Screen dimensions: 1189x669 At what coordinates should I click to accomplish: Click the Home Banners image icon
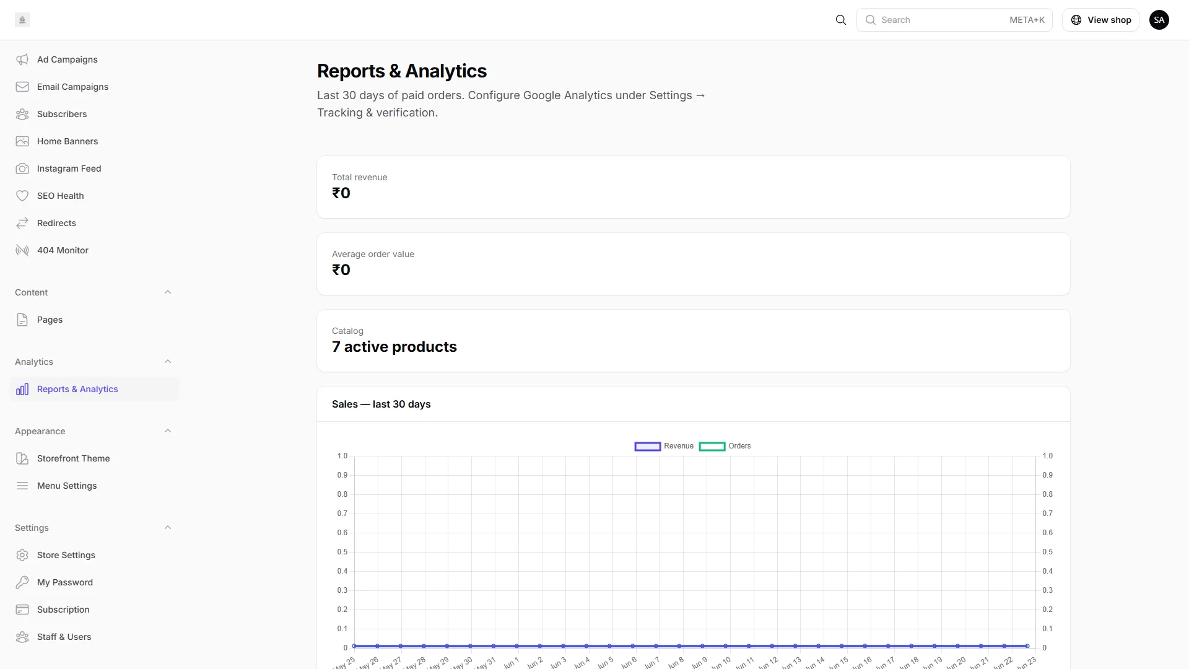pyautogui.click(x=22, y=141)
